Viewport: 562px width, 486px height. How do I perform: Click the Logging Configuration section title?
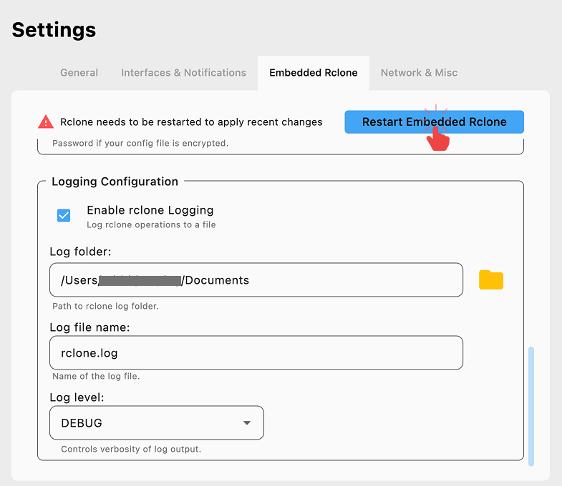pos(115,182)
